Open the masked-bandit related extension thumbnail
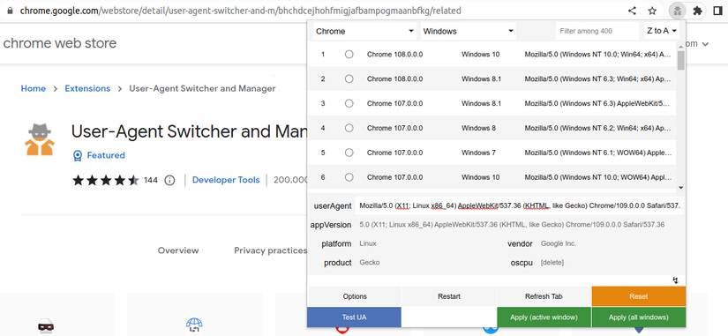 [46, 326]
